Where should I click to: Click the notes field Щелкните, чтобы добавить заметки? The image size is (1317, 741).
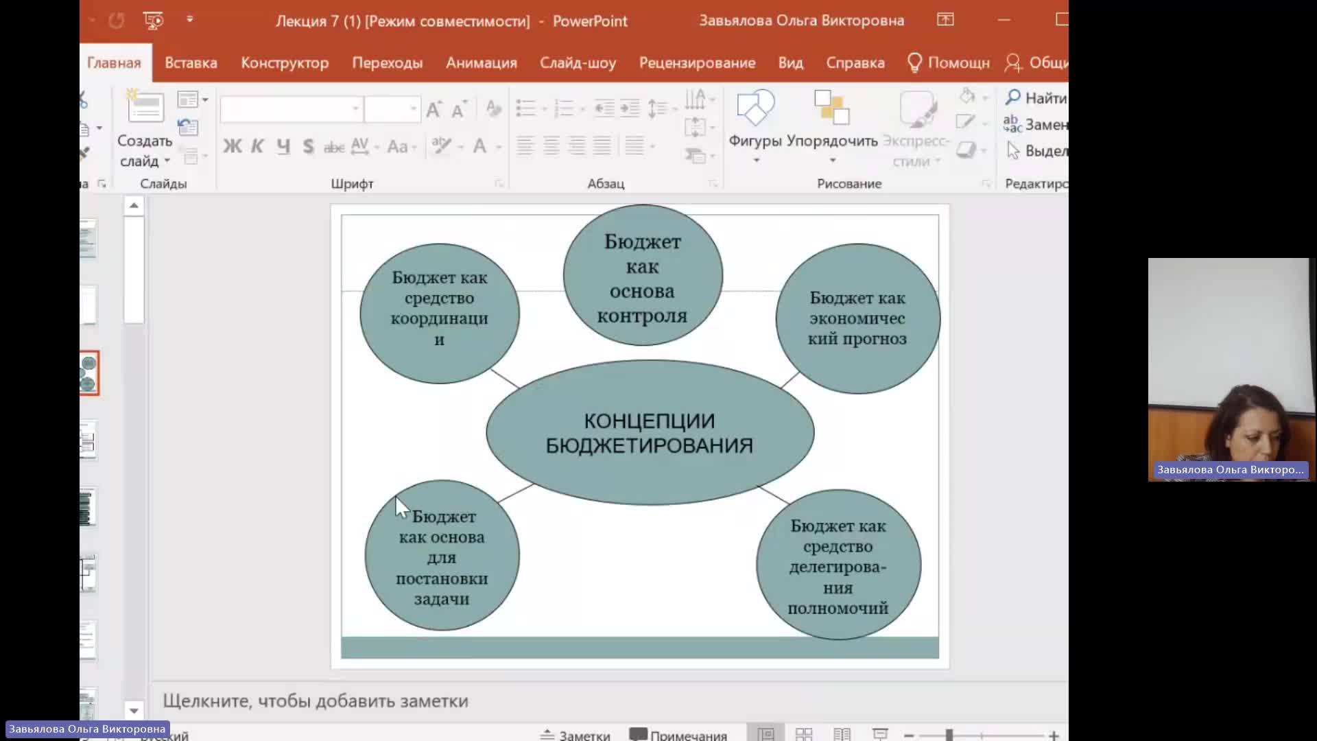316,701
